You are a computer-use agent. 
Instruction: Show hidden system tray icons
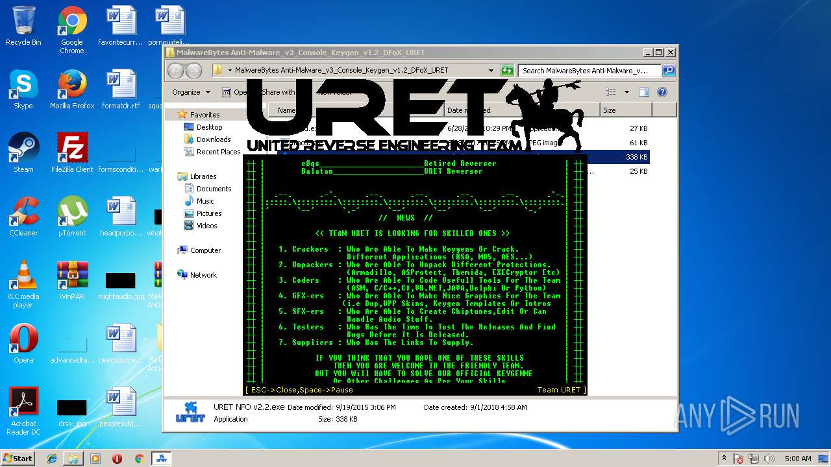click(724, 458)
